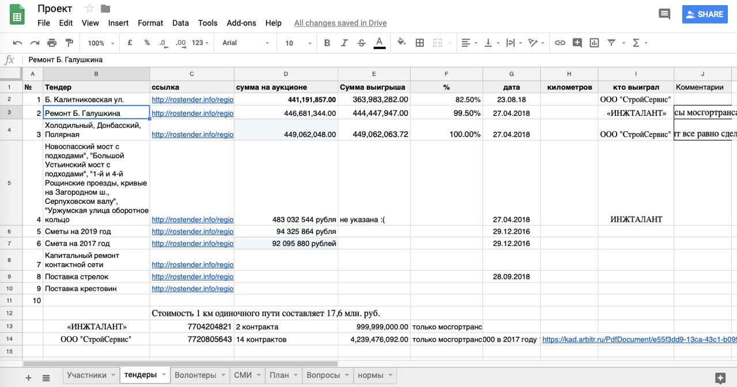Viewport: 737px width, 387px height.
Task: Select column D header
Action: (x=286, y=74)
